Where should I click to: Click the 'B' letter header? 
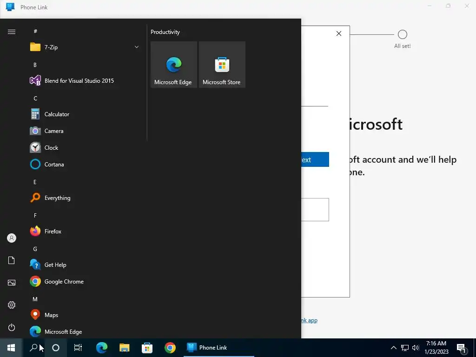pyautogui.click(x=35, y=65)
